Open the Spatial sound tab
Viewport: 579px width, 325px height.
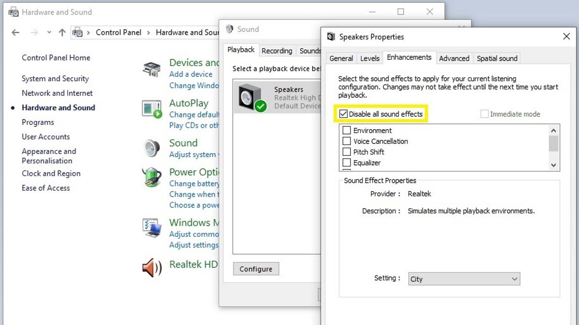click(x=496, y=58)
